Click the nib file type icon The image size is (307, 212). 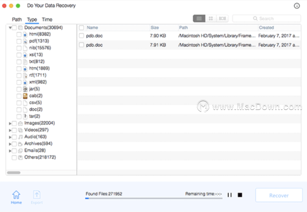pos(25,48)
